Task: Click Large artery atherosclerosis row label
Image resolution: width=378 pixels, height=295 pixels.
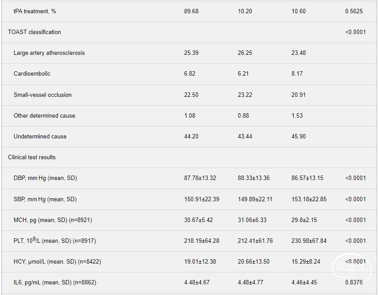Action: pos(49,53)
